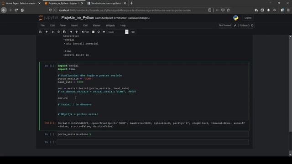Open Firefox hamburger menu
Screen dimensions: 292x164
(x=288, y=10)
